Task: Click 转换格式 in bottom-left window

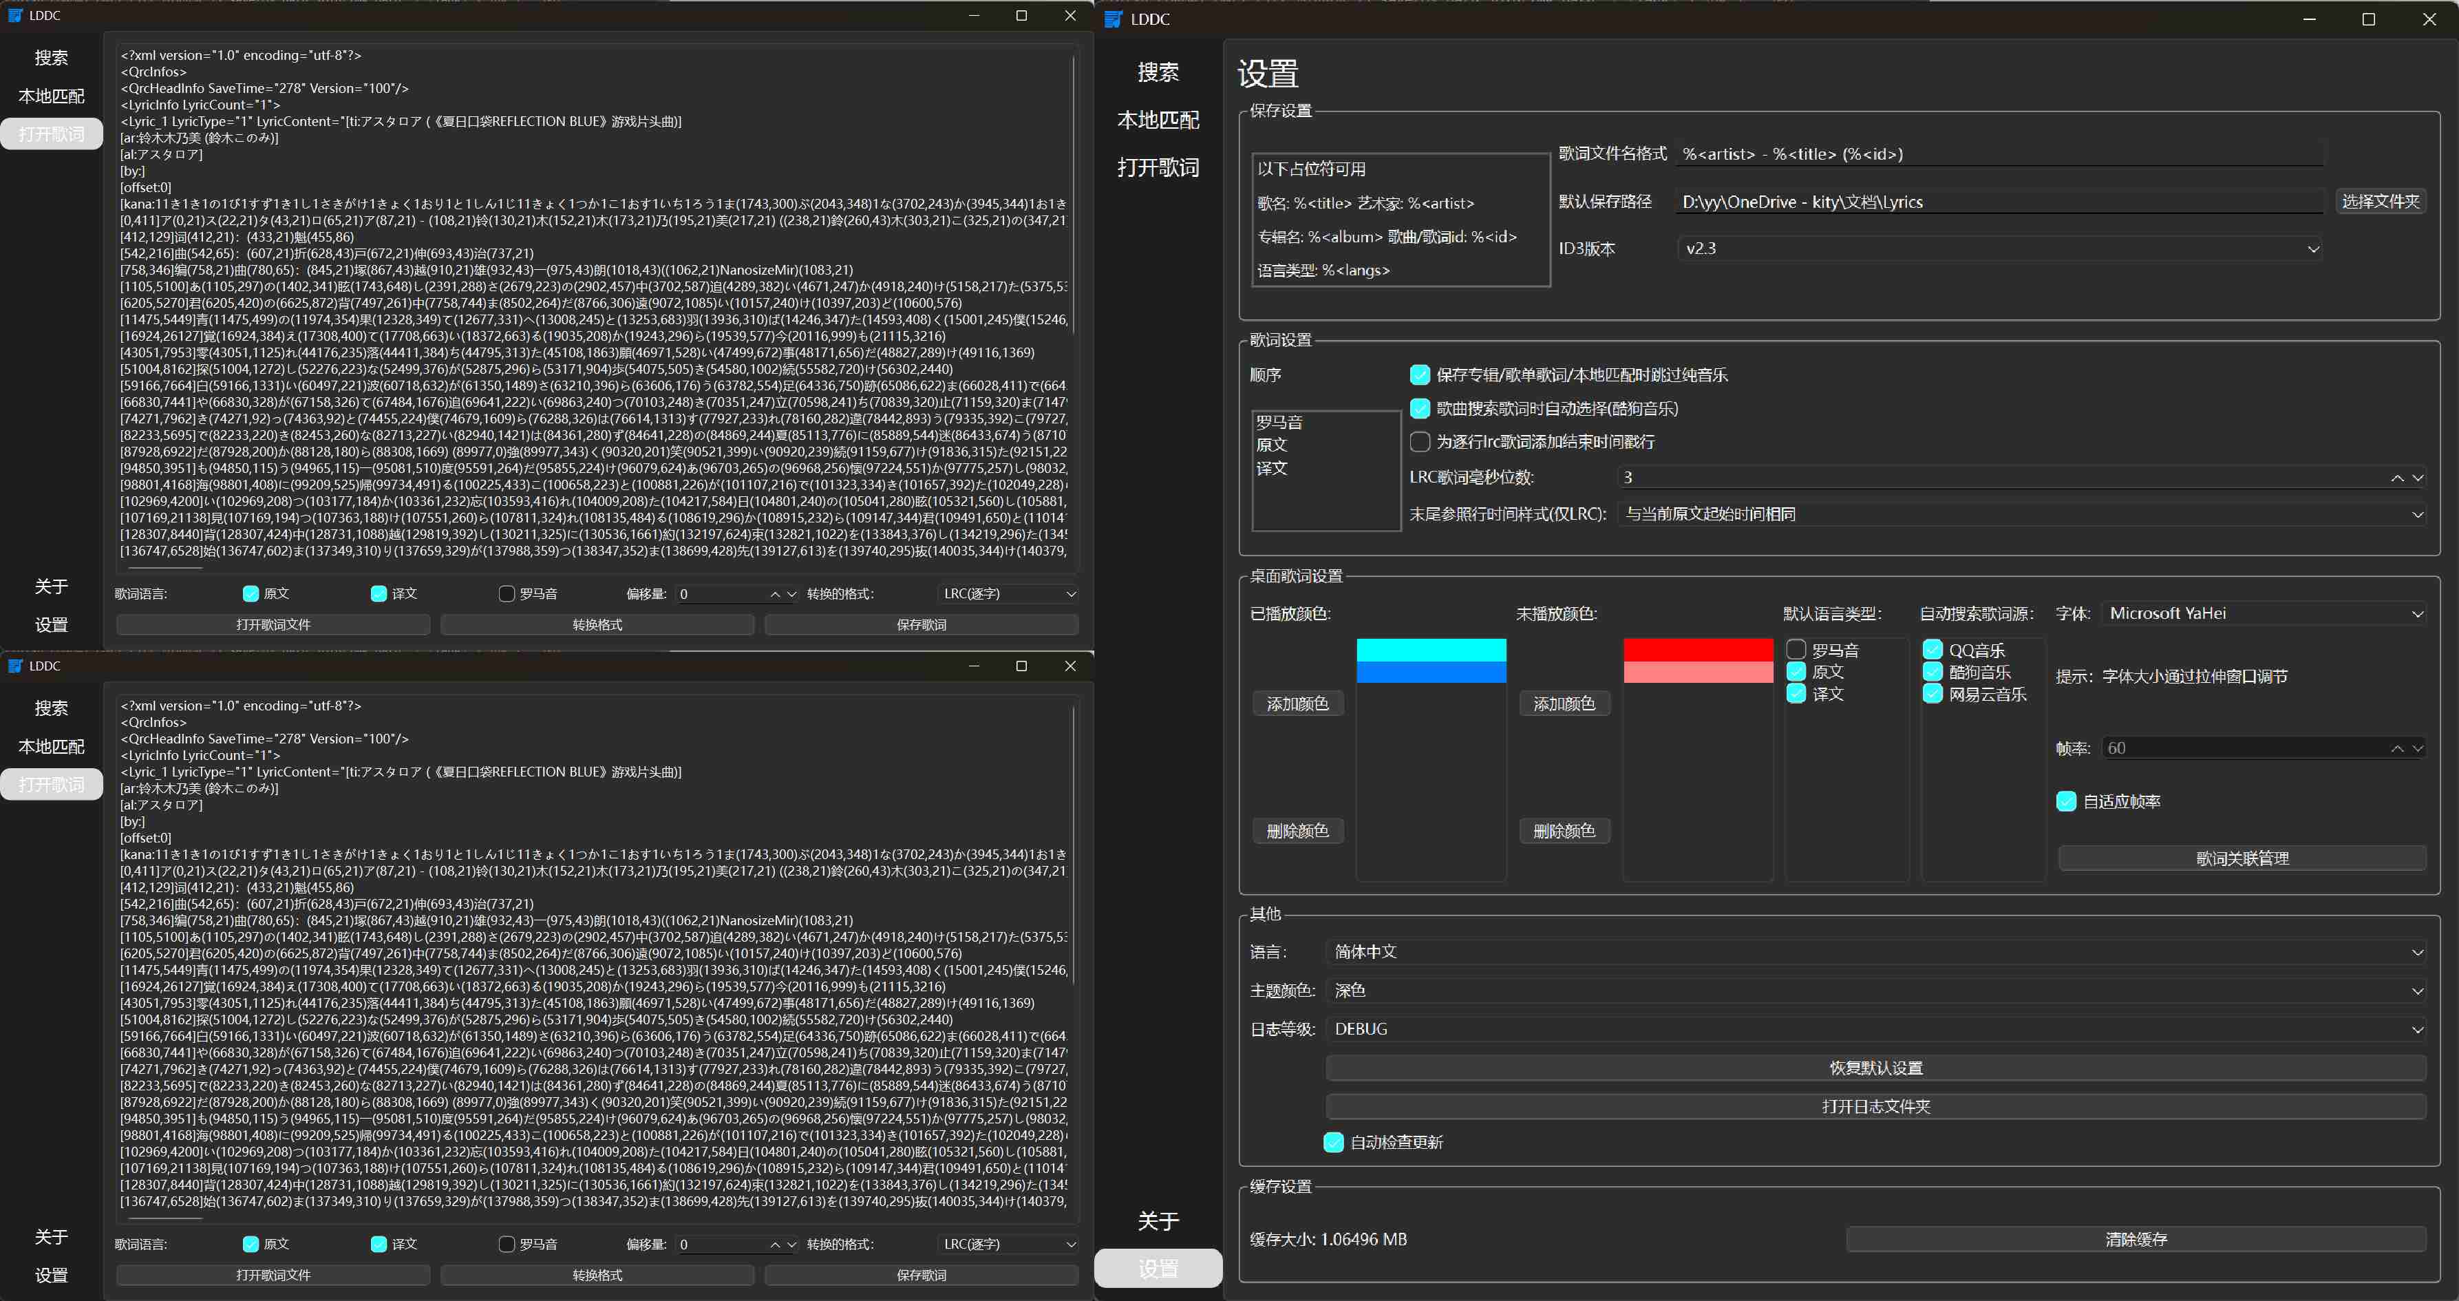Action: [597, 1274]
